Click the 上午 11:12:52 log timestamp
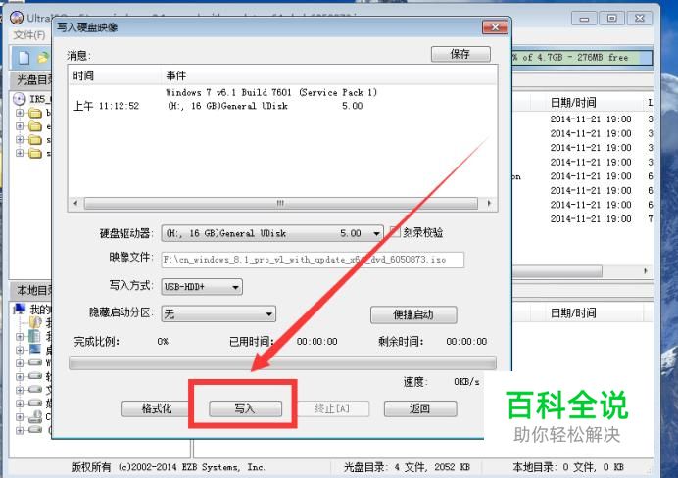 tap(107, 106)
